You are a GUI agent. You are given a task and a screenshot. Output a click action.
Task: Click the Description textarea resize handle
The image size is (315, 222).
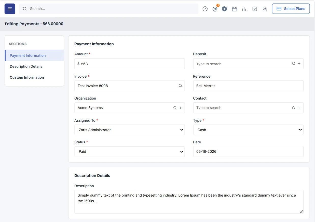tap(301, 211)
